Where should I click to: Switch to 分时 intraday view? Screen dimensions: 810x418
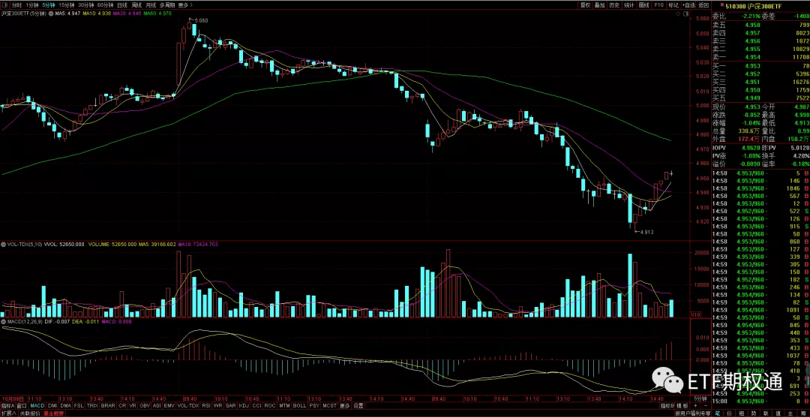[17, 5]
